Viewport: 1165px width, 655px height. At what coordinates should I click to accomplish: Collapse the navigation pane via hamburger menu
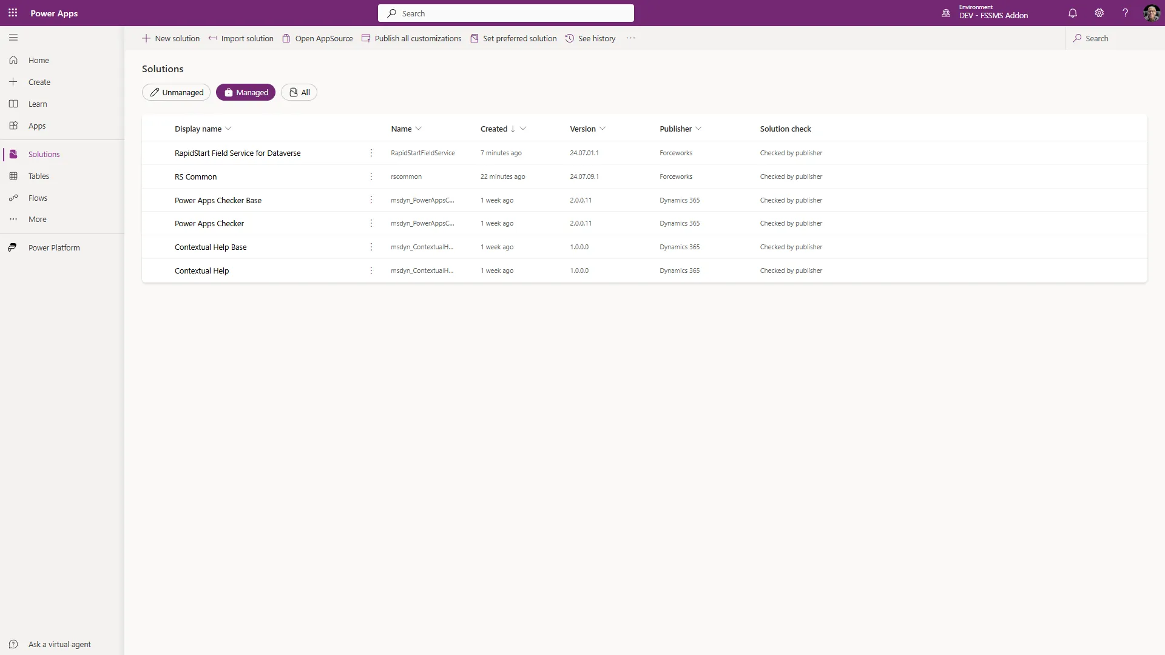(13, 37)
